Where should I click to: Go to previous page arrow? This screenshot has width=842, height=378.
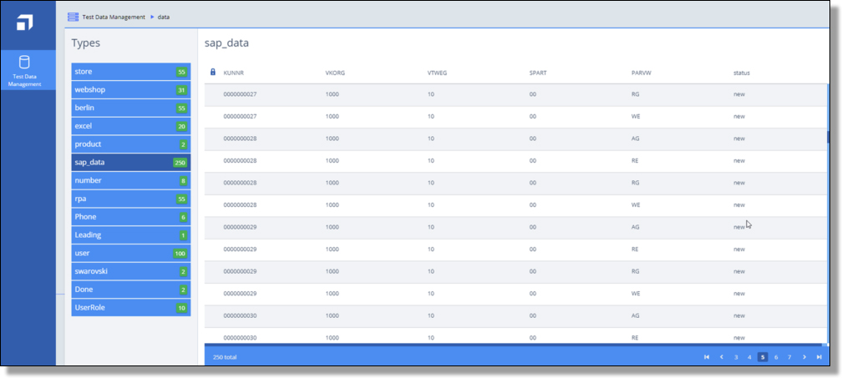point(722,357)
